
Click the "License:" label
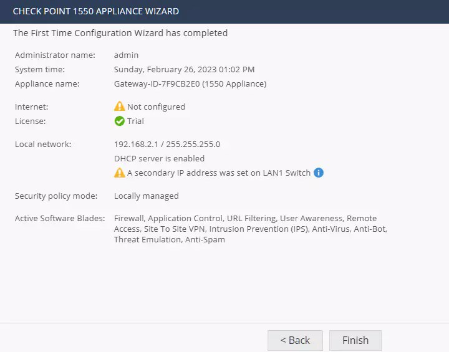(31, 121)
